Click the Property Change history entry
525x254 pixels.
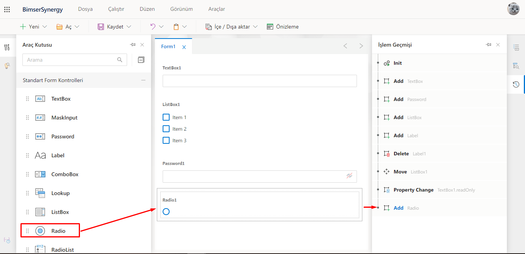point(413,190)
